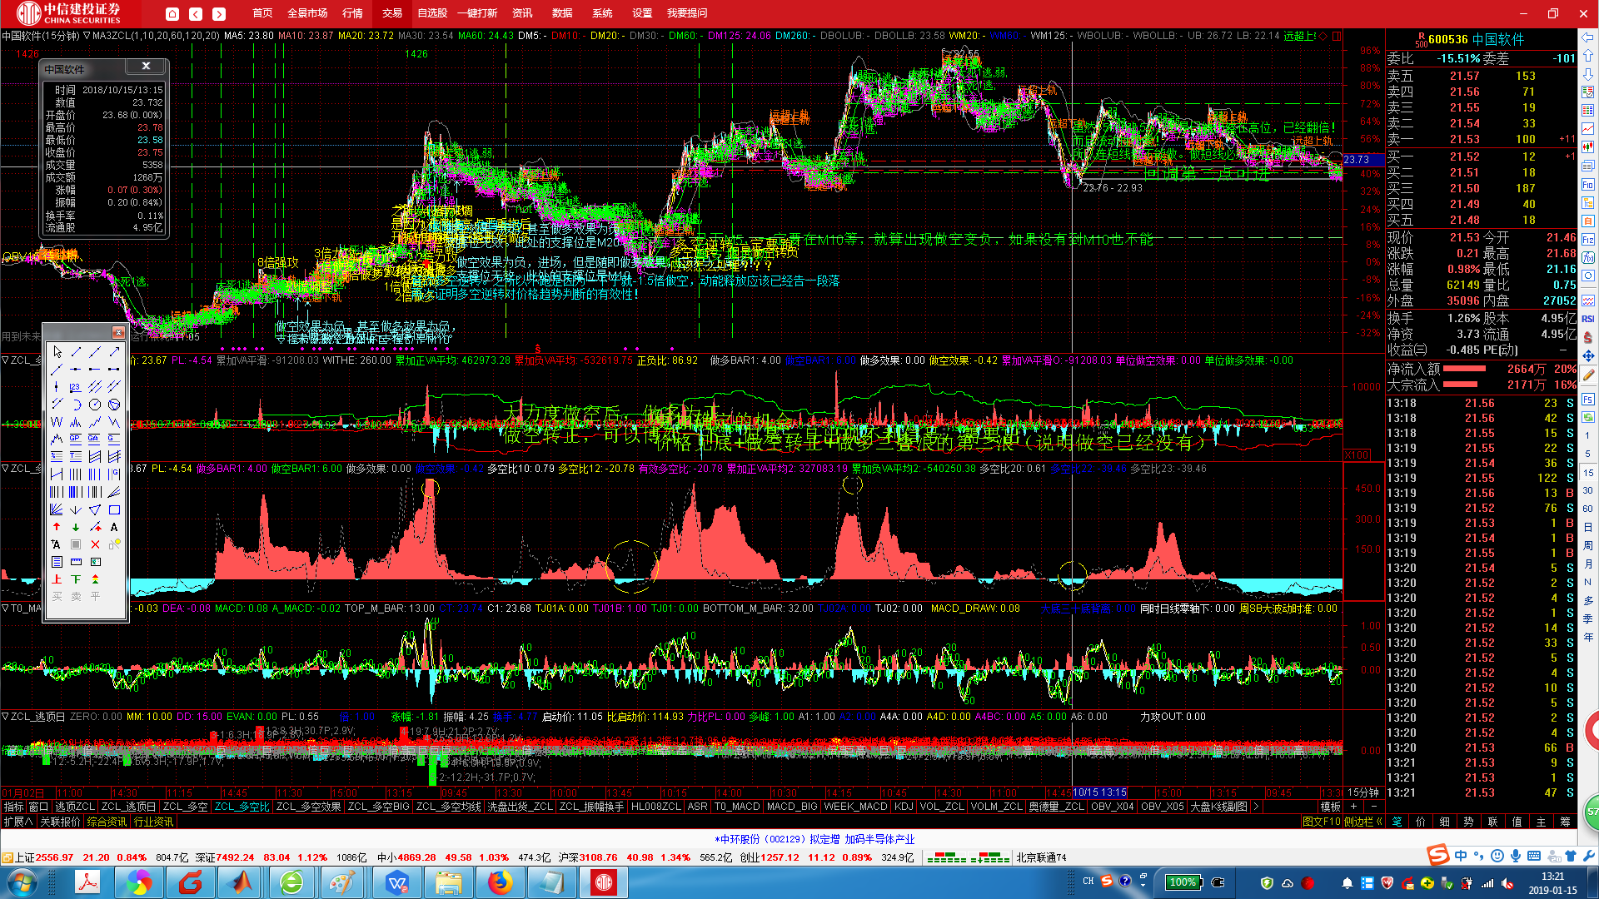
Task: Pick the 123 wave numbering tool
Action: (76, 387)
